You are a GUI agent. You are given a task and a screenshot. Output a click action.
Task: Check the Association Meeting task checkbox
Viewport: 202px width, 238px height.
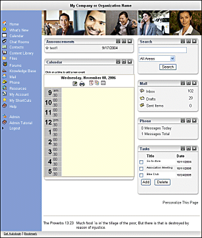pyautogui.click(x=142, y=169)
